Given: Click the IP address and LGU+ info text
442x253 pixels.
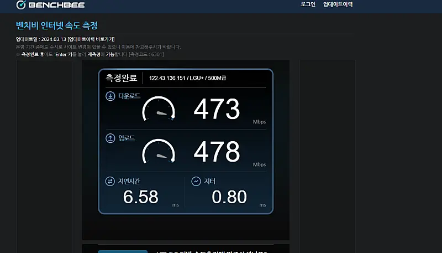Looking at the screenshot, I should pyautogui.click(x=188, y=78).
